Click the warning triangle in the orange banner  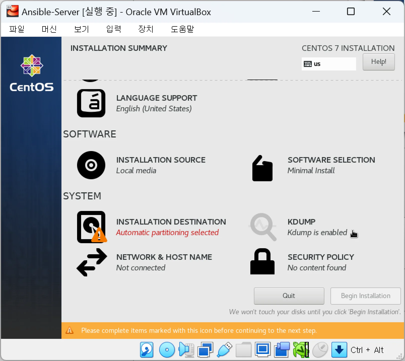click(x=70, y=330)
